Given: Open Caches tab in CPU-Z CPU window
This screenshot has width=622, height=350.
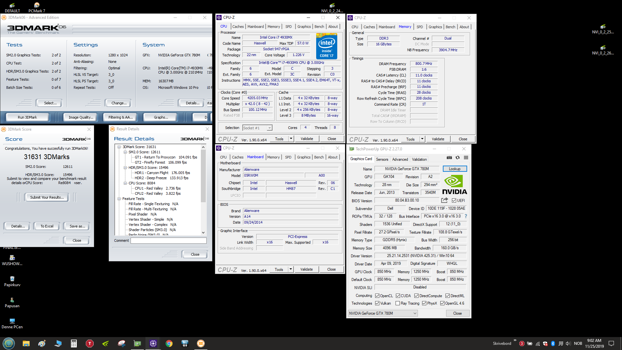Looking at the screenshot, I should 238,27.
